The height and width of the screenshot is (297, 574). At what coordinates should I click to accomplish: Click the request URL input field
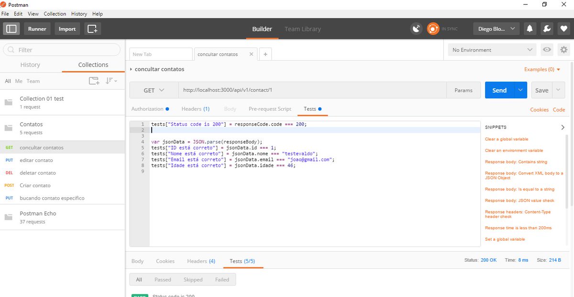click(313, 90)
